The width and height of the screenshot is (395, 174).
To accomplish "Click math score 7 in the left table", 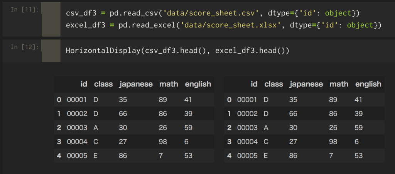I will 161,155.
